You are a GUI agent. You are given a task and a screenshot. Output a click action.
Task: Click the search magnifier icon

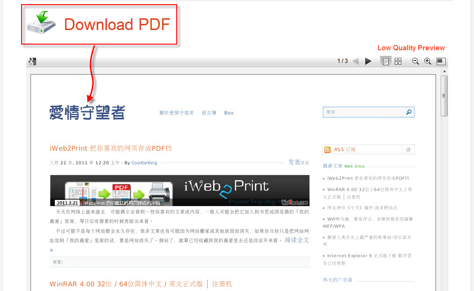pos(409,112)
